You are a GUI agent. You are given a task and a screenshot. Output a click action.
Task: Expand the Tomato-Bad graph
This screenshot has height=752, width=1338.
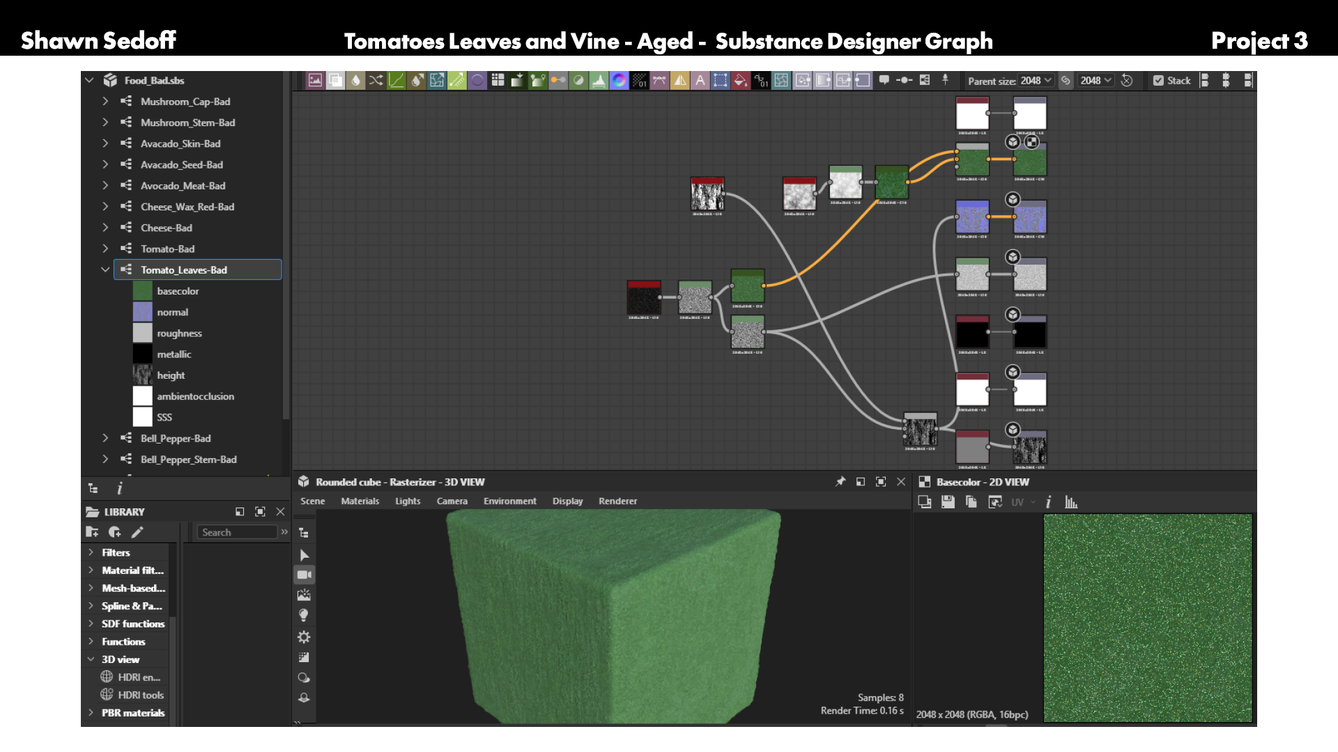coord(105,249)
